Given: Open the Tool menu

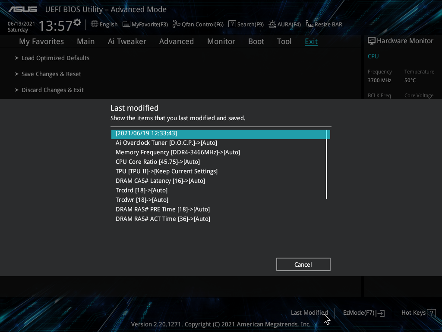Looking at the screenshot, I should 284,41.
